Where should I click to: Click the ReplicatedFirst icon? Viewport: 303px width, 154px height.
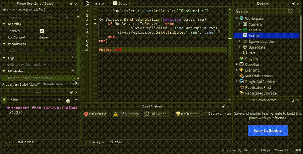241,87
